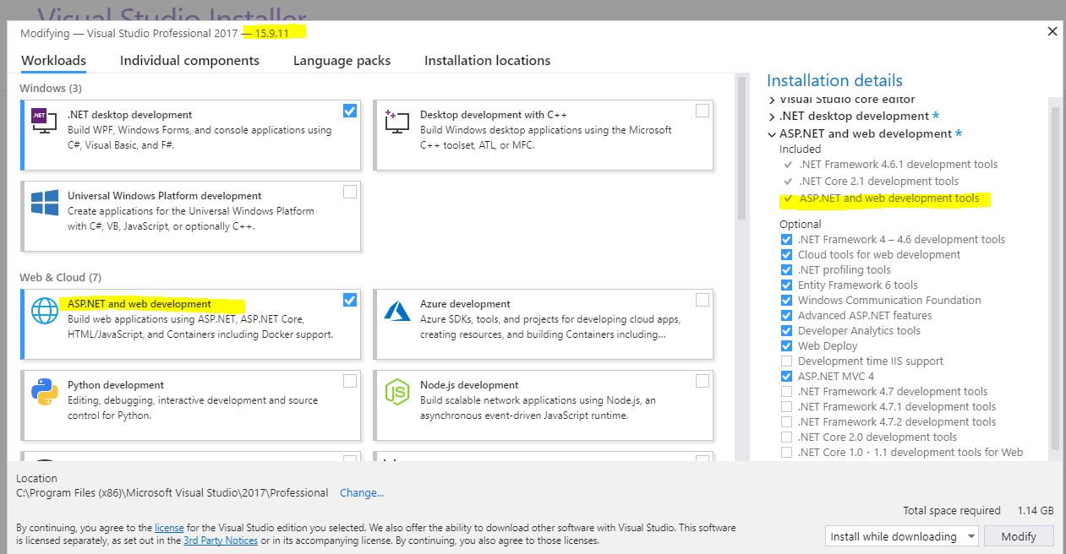Image resolution: width=1066 pixels, height=554 pixels.
Task: Open the license link
Action: click(x=169, y=528)
